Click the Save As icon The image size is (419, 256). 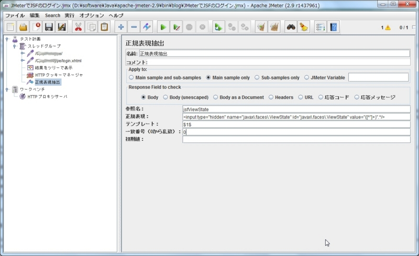pyautogui.click(x=62, y=27)
